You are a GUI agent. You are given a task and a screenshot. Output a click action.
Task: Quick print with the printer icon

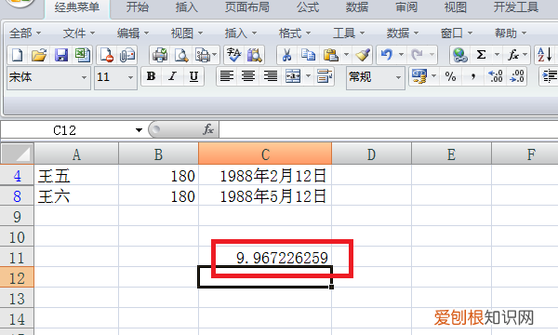point(160,55)
